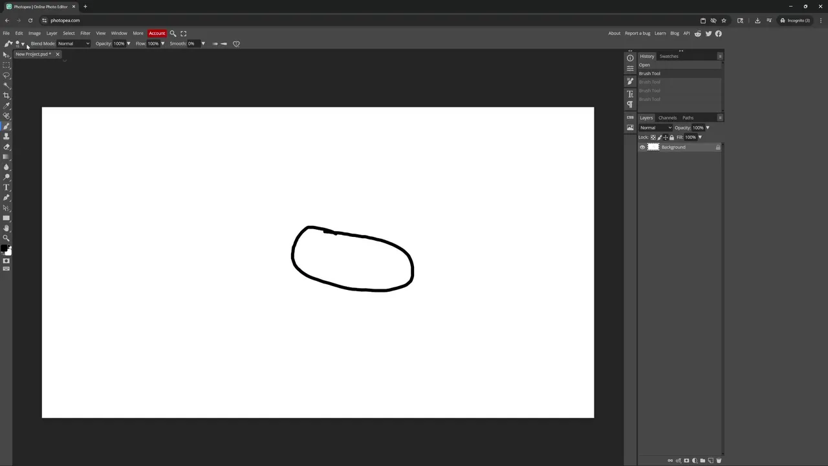Image resolution: width=828 pixels, height=466 pixels.
Task: Open the Character panel icon
Action: tap(630, 94)
